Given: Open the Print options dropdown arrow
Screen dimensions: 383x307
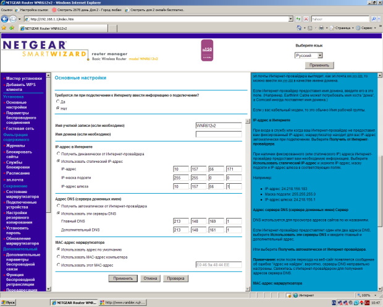Looking at the screenshot, I should coord(327,28).
